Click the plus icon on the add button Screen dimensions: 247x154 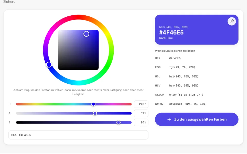coord(169,119)
